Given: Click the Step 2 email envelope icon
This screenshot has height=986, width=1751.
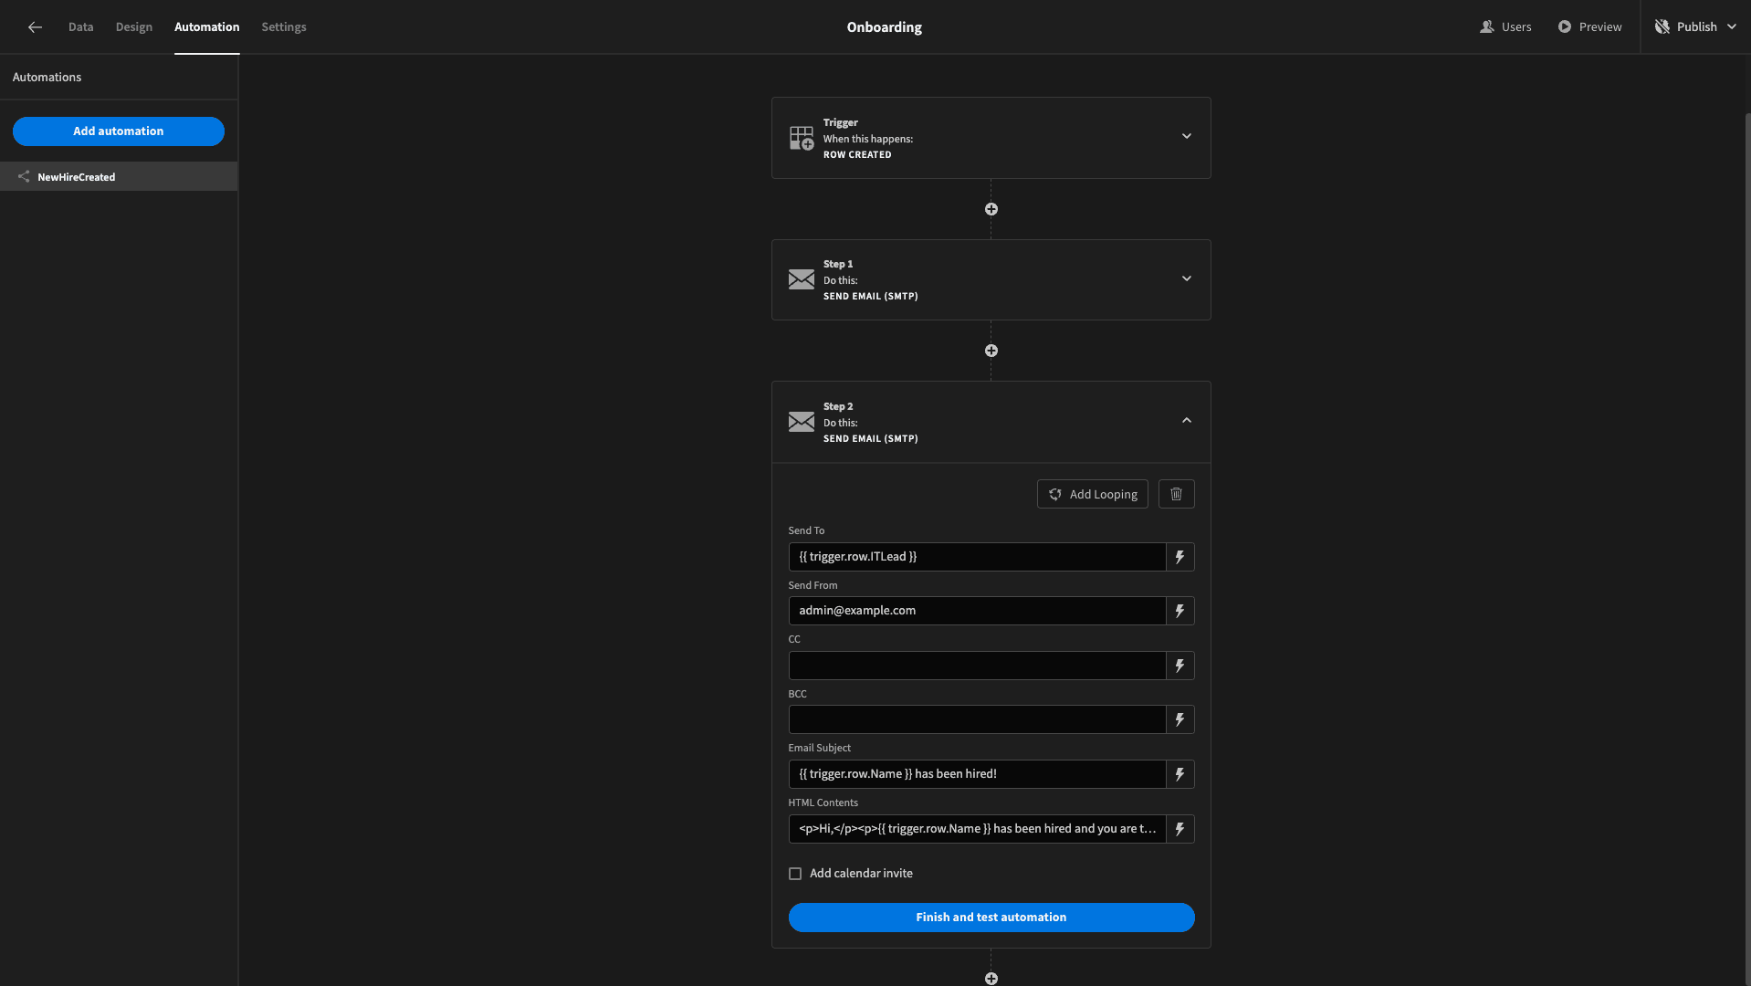Looking at the screenshot, I should tap(802, 422).
